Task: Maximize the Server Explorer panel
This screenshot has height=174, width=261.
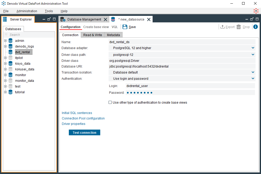Action: (x=54, y=19)
